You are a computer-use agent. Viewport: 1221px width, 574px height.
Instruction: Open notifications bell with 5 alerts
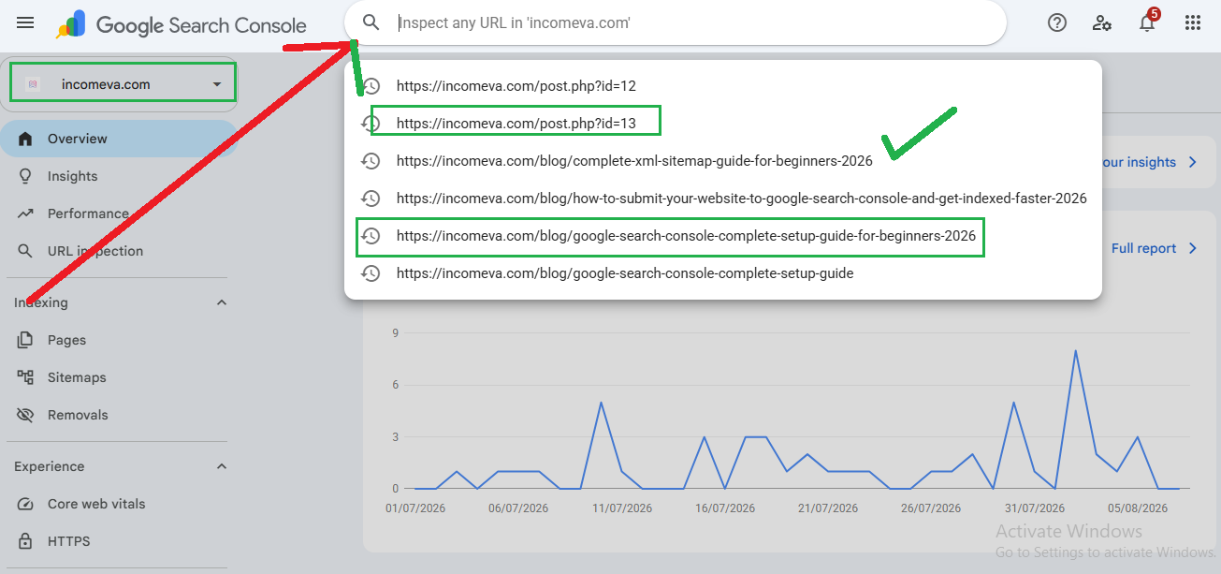pyautogui.click(x=1148, y=22)
